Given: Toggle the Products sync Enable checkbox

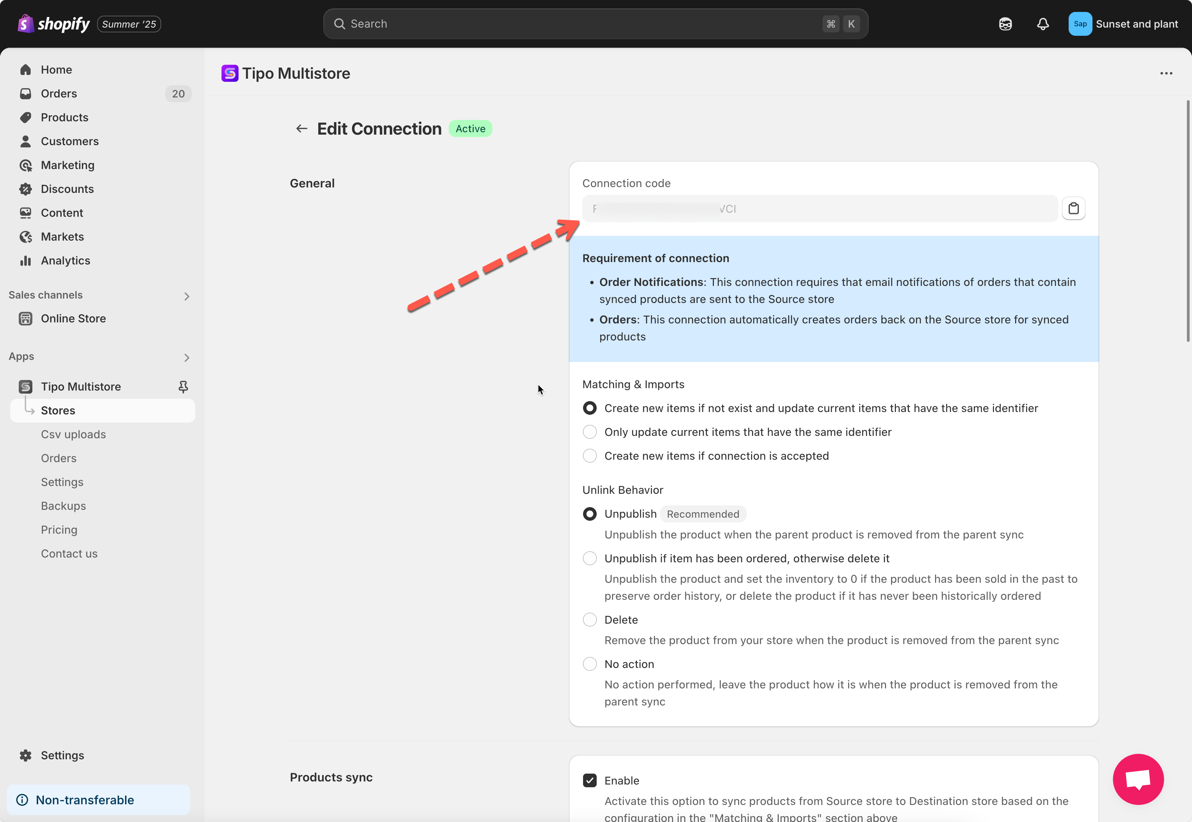Looking at the screenshot, I should click(x=590, y=780).
